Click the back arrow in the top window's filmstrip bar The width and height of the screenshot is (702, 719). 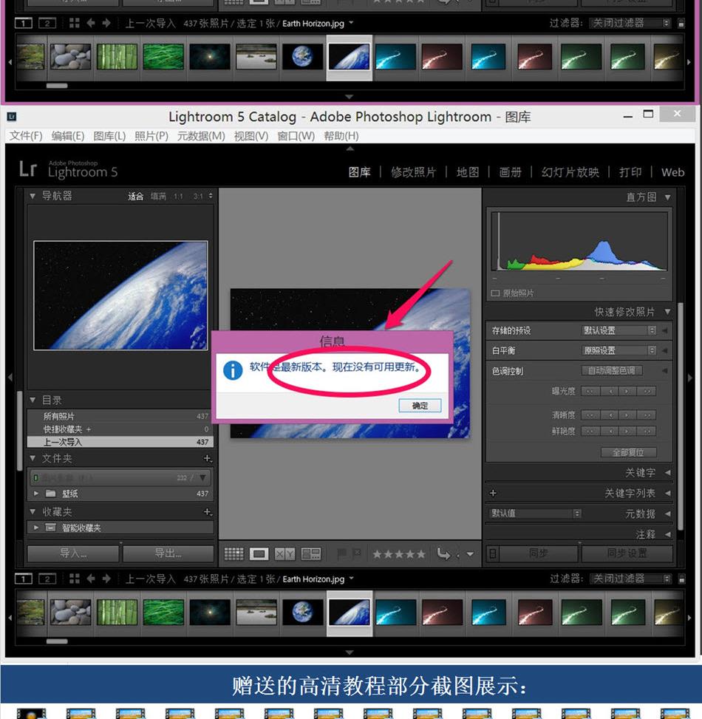click(91, 23)
